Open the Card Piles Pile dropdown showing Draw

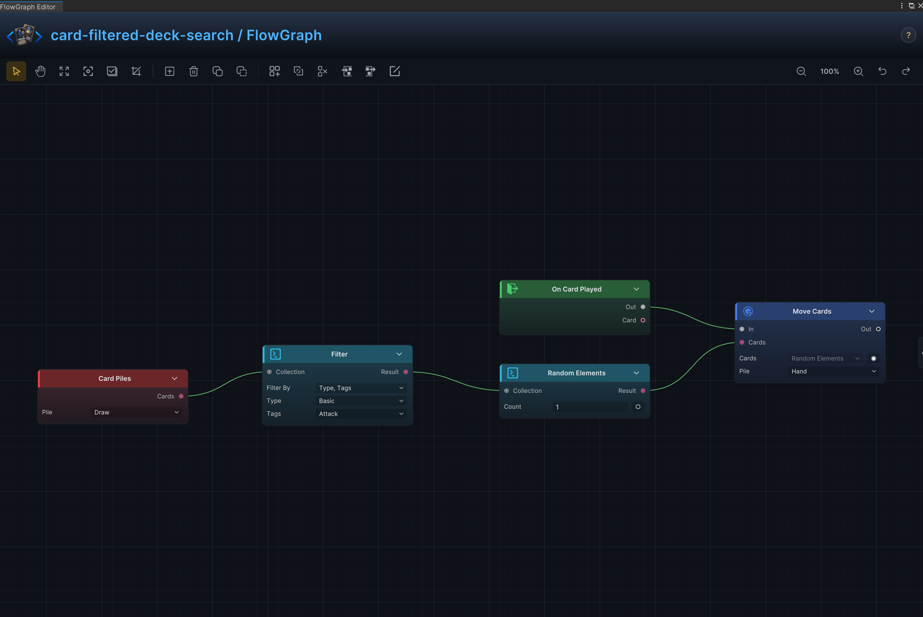coord(137,412)
